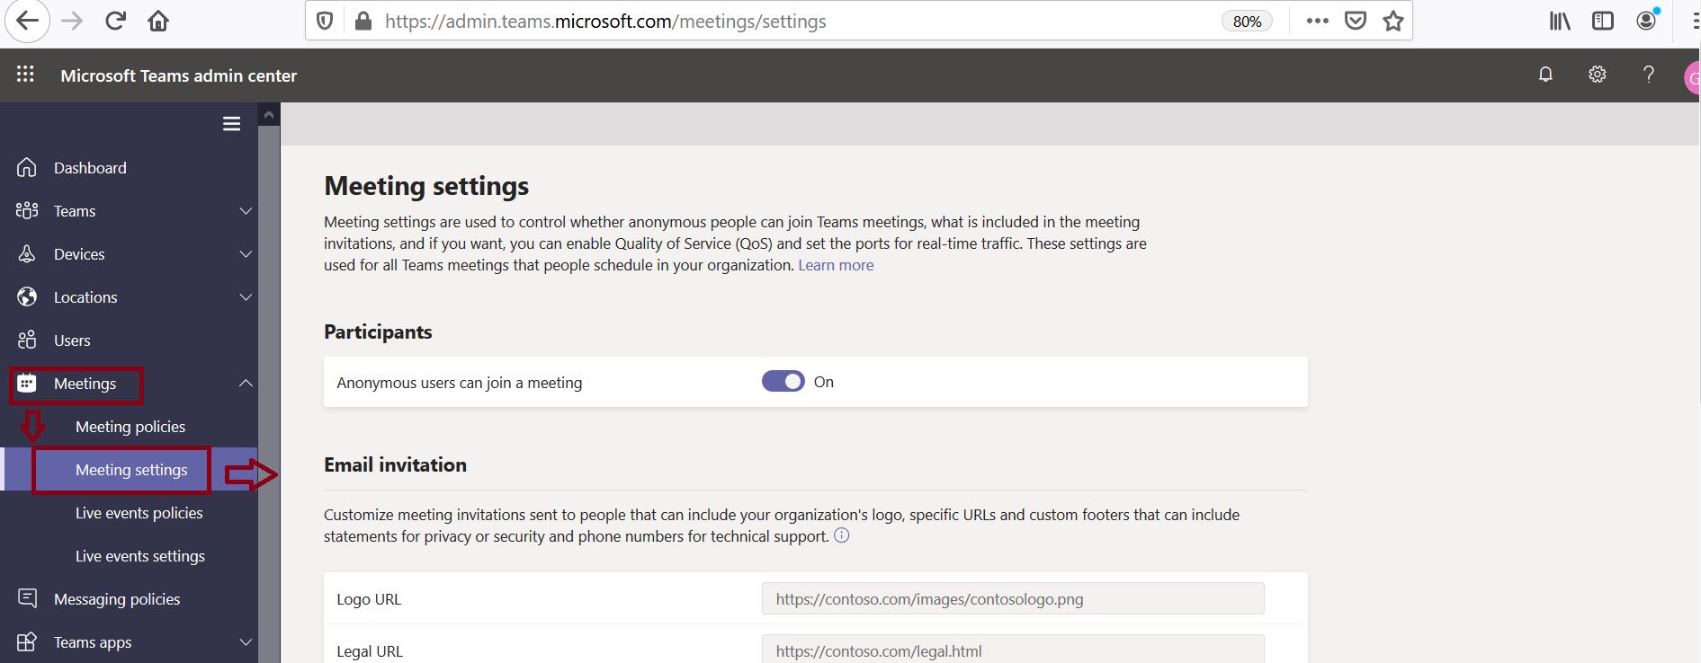This screenshot has height=663, width=1701.
Task: Turn off Anonymous users can join toggle
Action: tap(783, 382)
